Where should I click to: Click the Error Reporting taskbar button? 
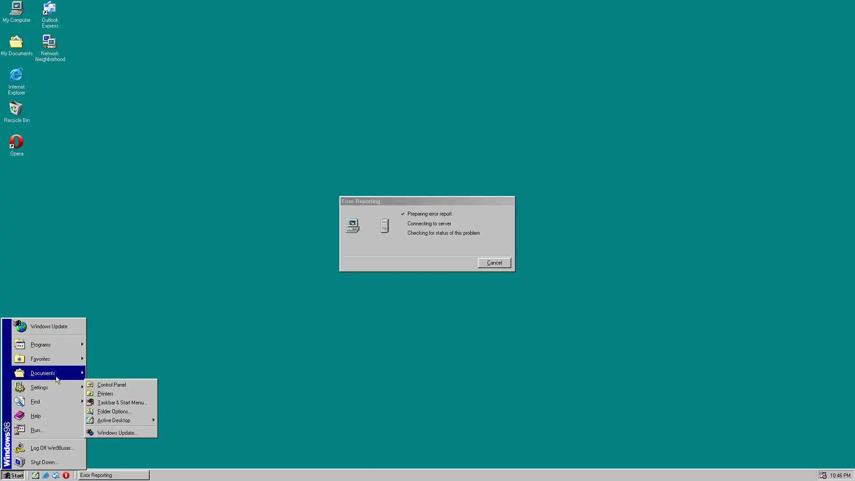click(x=113, y=475)
